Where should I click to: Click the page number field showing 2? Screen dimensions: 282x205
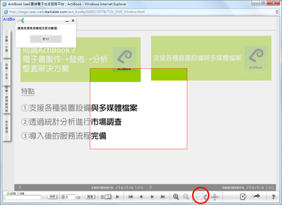[70, 197]
